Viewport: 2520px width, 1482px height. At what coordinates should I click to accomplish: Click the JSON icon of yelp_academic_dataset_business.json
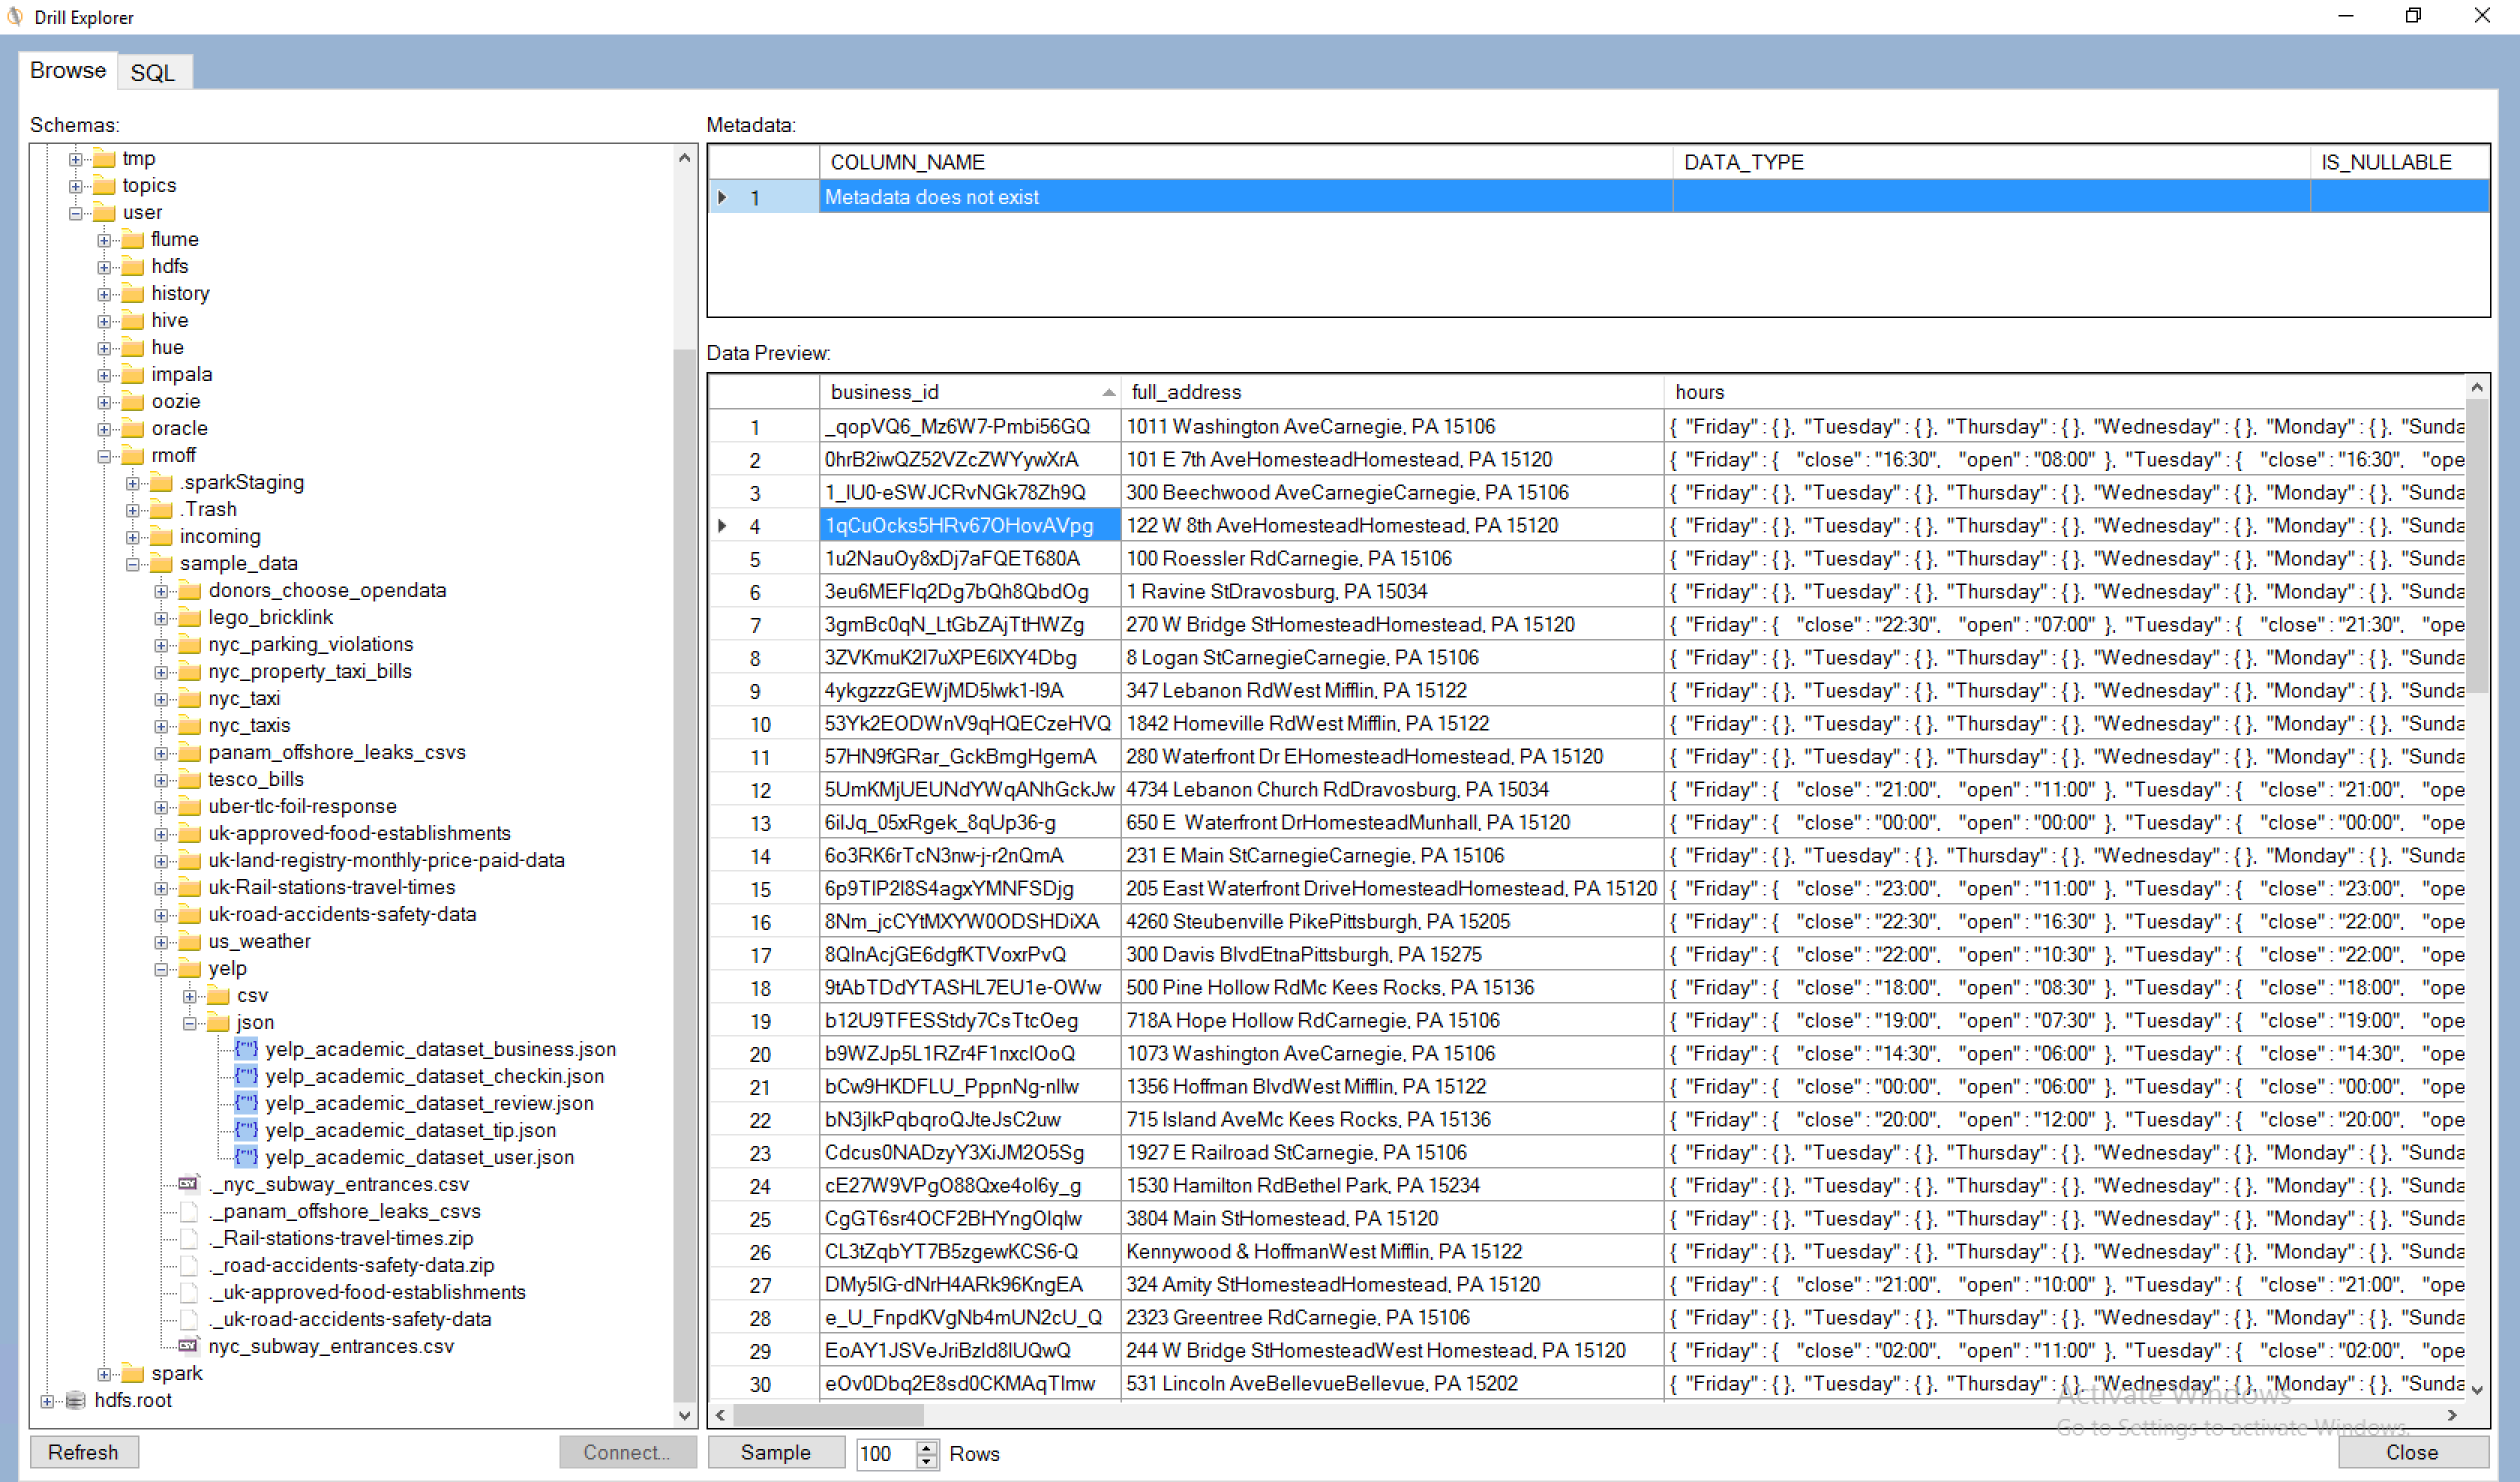pos(246,1049)
